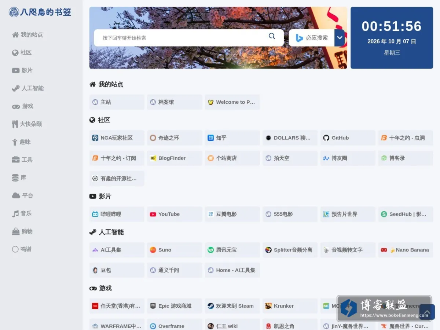Click the 欢迎来到 Steam icon
This screenshot has width=440, height=330.
pos(211,306)
